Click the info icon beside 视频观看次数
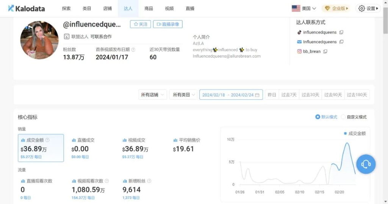 107,181
